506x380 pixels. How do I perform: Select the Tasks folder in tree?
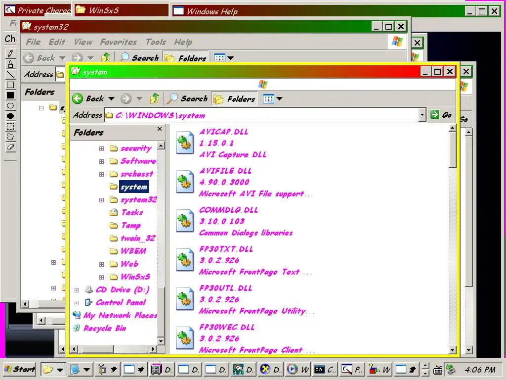(131, 212)
